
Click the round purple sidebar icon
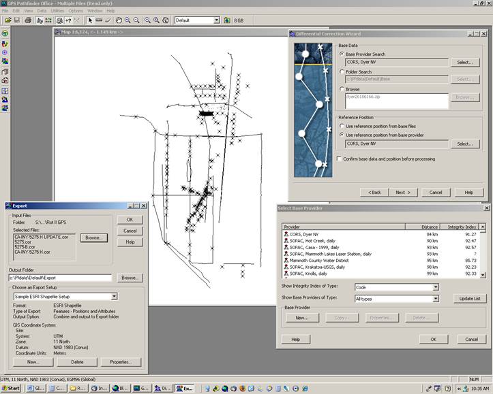click(x=5, y=52)
